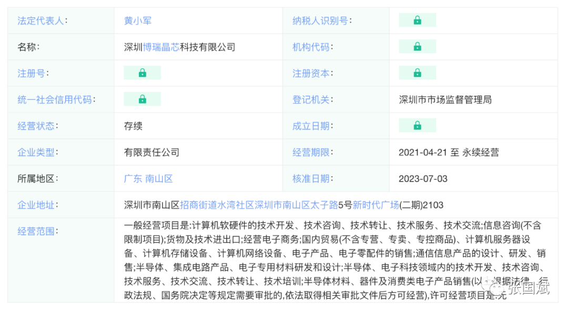This screenshot has height=313, width=568.
Task: Click the 企业地址 field label
Action: [36, 205]
